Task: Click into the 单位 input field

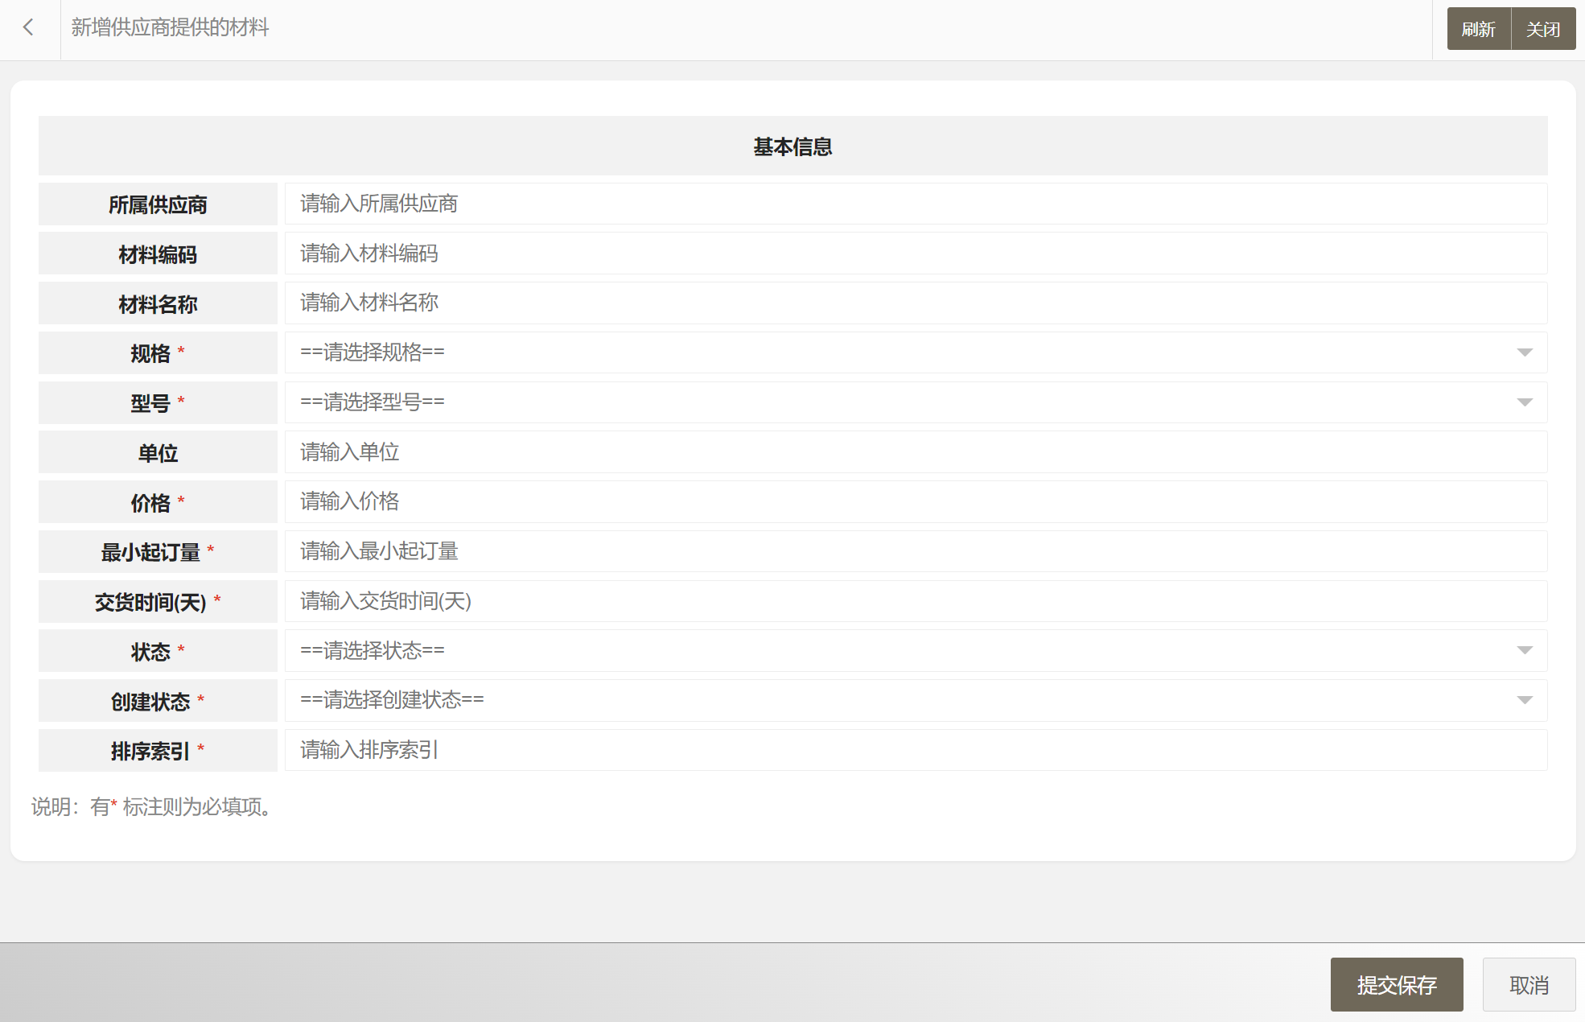Action: point(915,452)
